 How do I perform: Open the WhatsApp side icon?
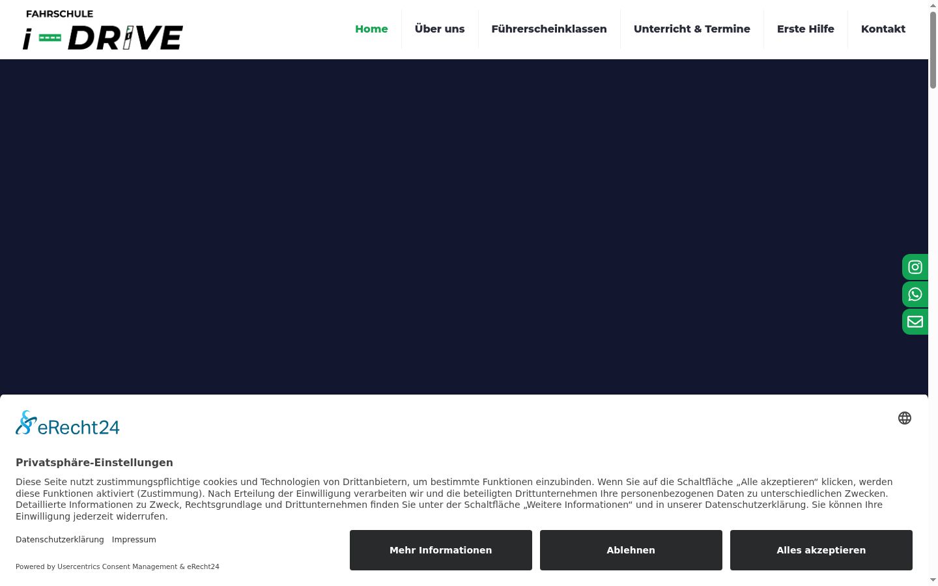click(x=915, y=294)
